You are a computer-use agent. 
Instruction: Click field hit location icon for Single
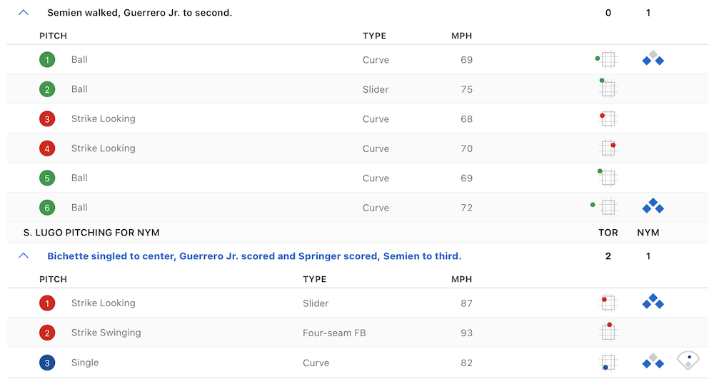[x=688, y=360]
